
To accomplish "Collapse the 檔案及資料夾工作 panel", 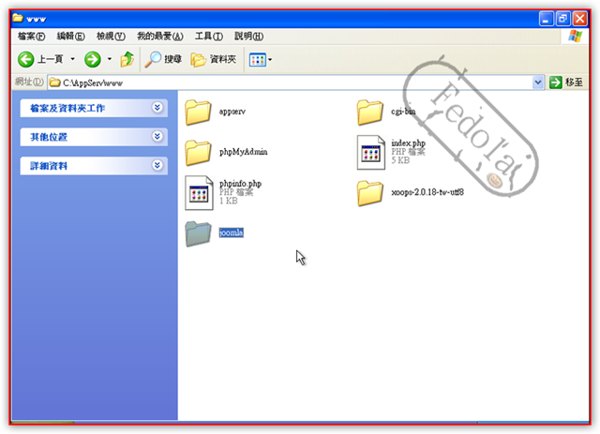I will (157, 108).
